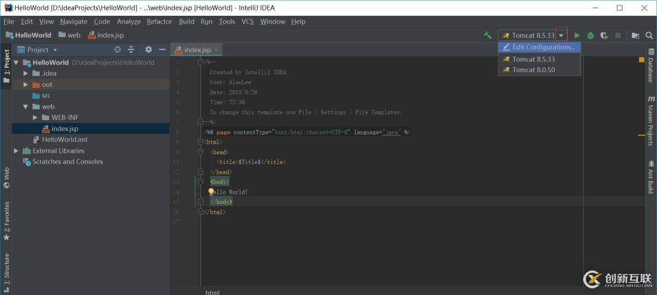The width and height of the screenshot is (657, 295).
Task: Expand the .idea folder
Action: [x=26, y=73]
